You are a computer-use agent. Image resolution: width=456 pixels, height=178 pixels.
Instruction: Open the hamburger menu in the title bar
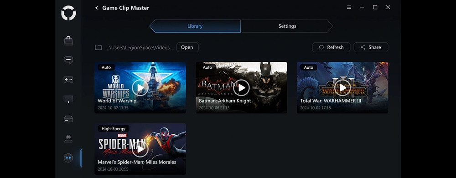coord(349,7)
